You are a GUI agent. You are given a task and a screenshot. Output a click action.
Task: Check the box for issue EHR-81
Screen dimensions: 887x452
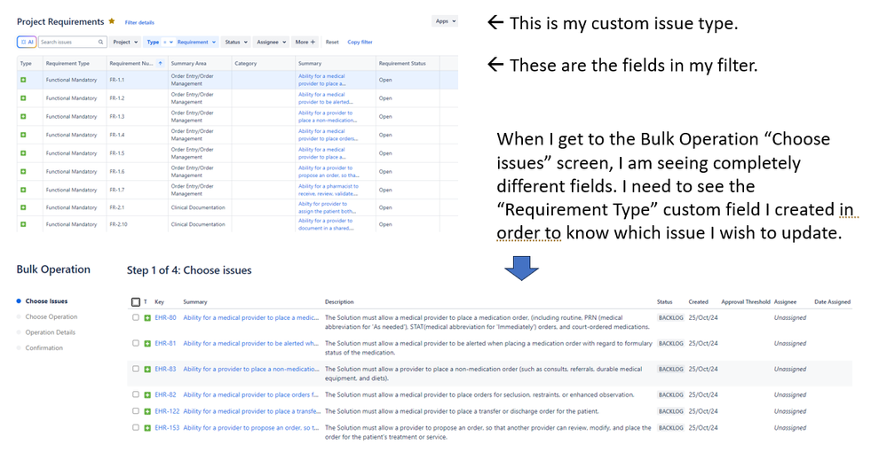[135, 343]
